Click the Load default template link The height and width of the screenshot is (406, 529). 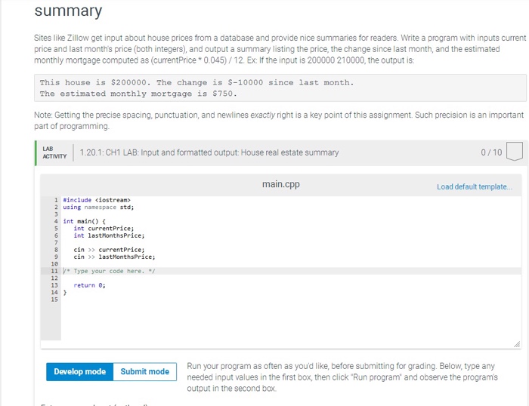475,186
